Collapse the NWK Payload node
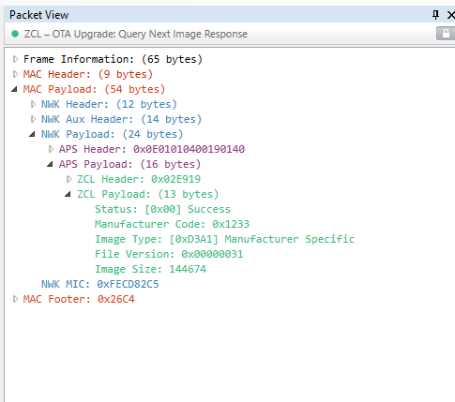 click(32, 134)
